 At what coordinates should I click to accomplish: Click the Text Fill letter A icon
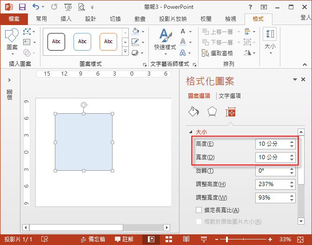[x=183, y=32]
